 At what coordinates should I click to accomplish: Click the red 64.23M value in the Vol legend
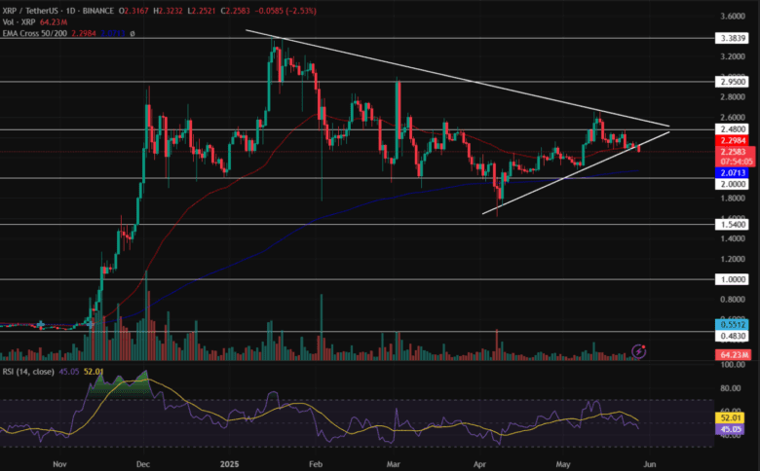[x=54, y=22]
